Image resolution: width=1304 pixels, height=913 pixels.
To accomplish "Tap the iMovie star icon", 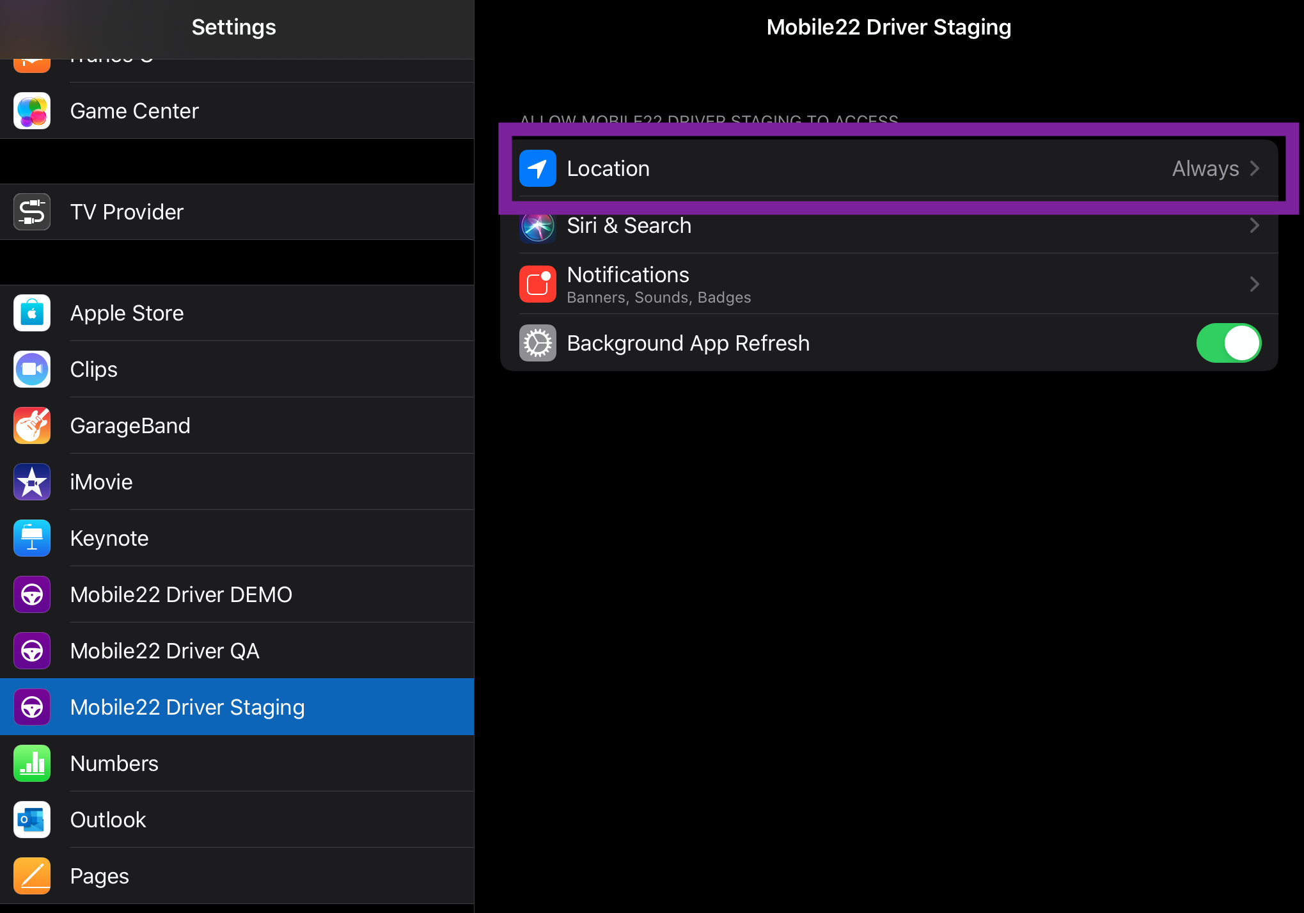I will (32, 482).
